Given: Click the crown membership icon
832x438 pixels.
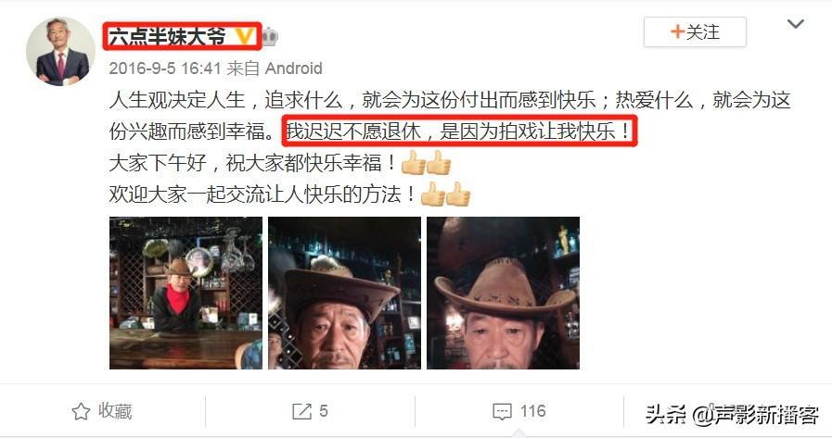Looking at the screenshot, I should point(270,36).
